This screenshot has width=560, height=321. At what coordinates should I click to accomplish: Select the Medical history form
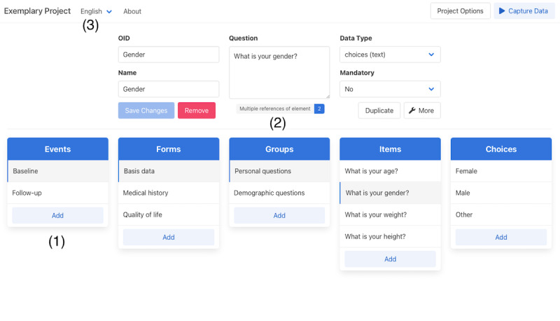[169, 193]
